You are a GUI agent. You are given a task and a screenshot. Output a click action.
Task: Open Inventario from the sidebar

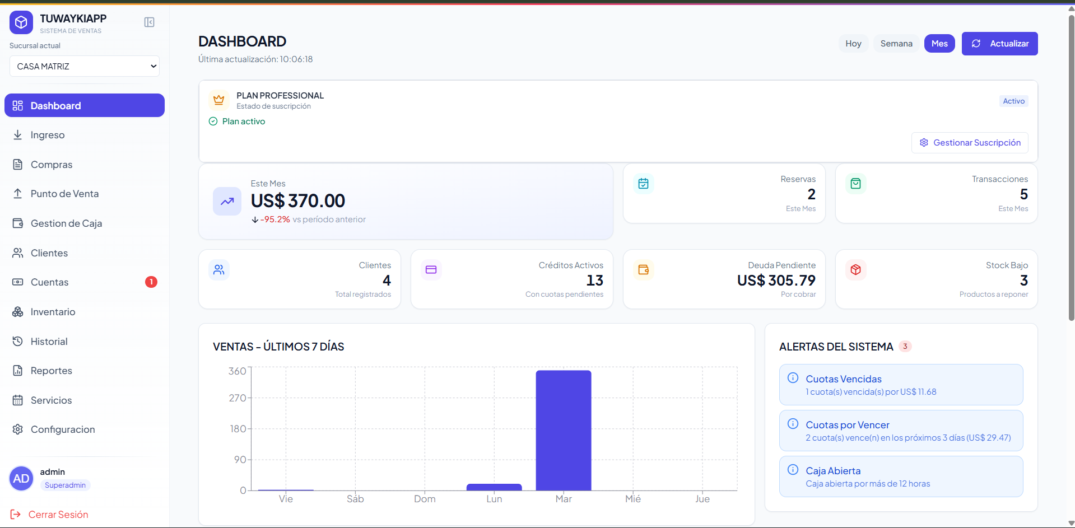pyautogui.click(x=53, y=312)
